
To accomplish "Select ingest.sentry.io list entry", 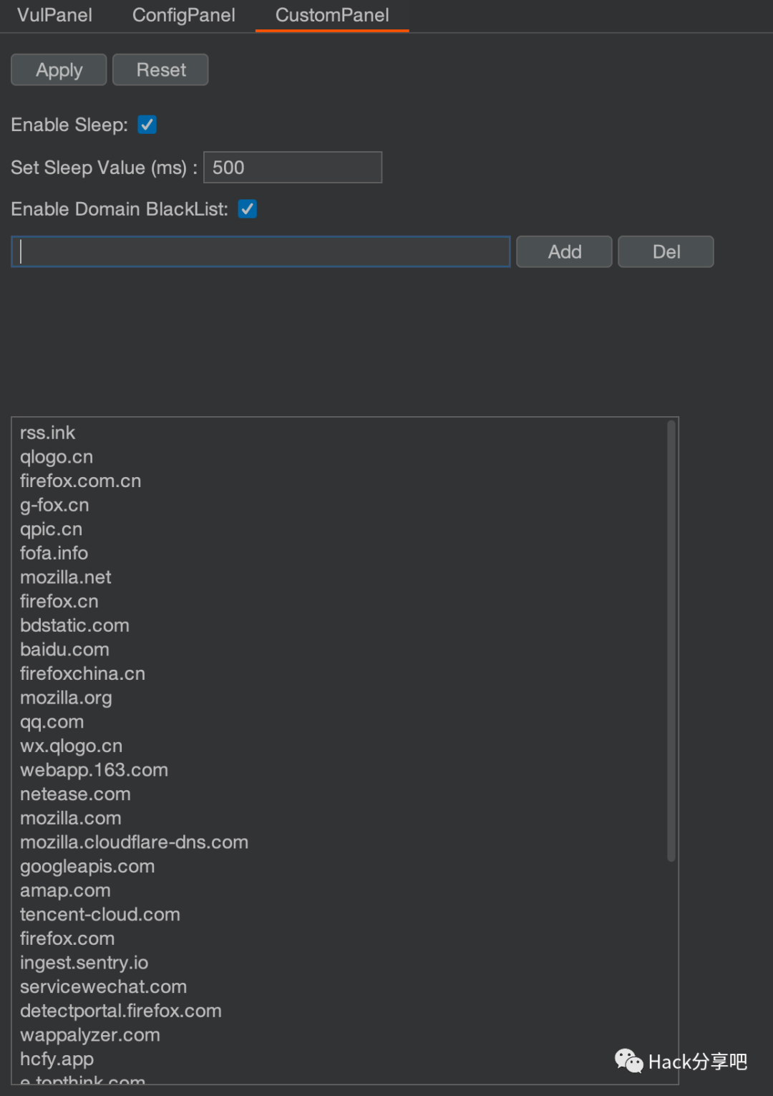I will (84, 963).
